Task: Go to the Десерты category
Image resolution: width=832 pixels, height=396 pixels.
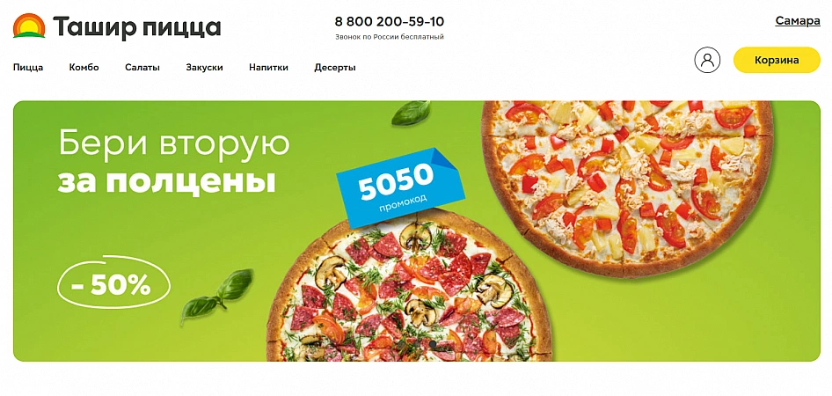Action: 335,68
